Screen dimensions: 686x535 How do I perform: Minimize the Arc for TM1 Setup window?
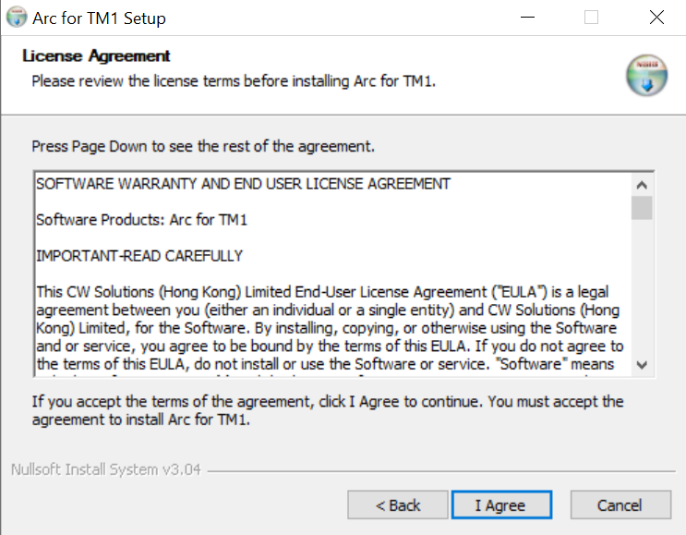point(527,18)
